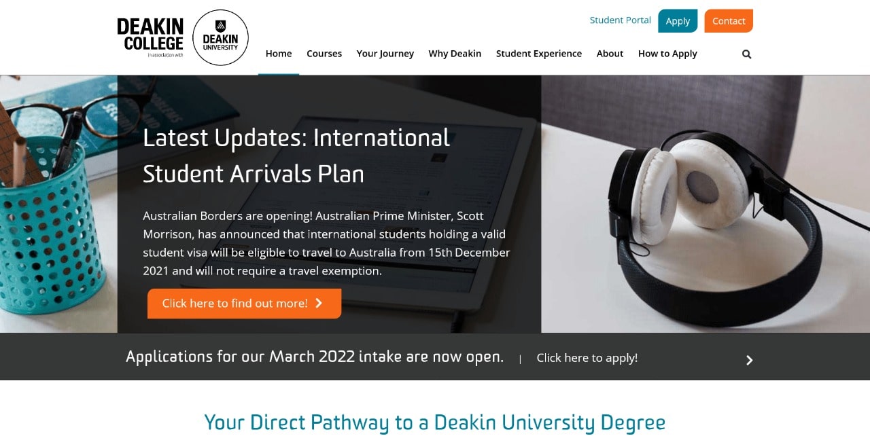Click the chevron in the orange find-out-more button

[319, 303]
